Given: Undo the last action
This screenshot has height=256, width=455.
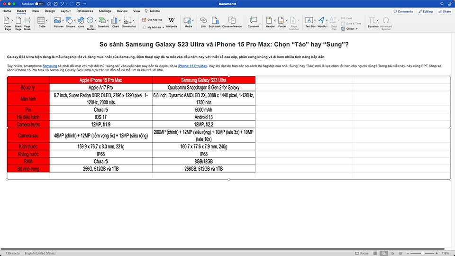Looking at the screenshot, I should [x=62, y=4].
